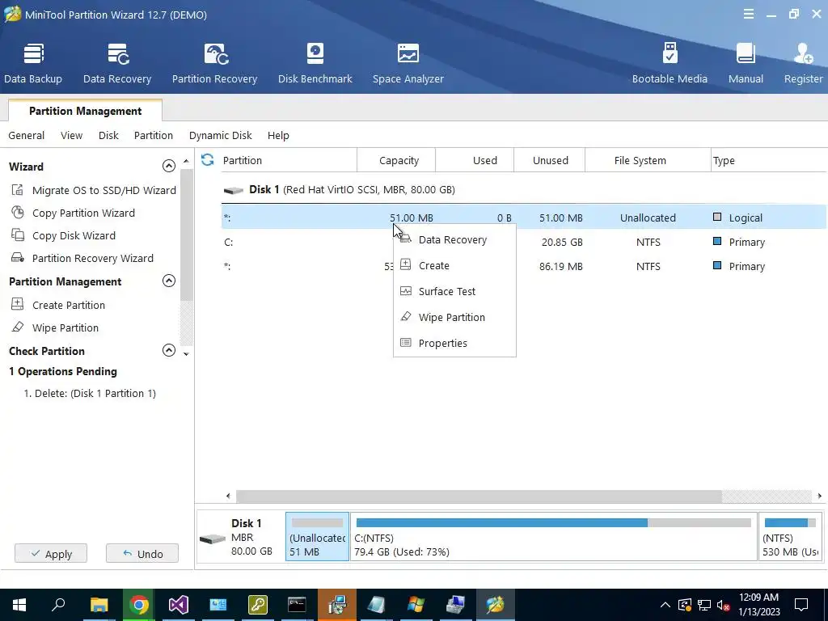Image resolution: width=828 pixels, height=621 pixels.
Task: Start the Disk Benchmark tool
Action: coord(315,63)
